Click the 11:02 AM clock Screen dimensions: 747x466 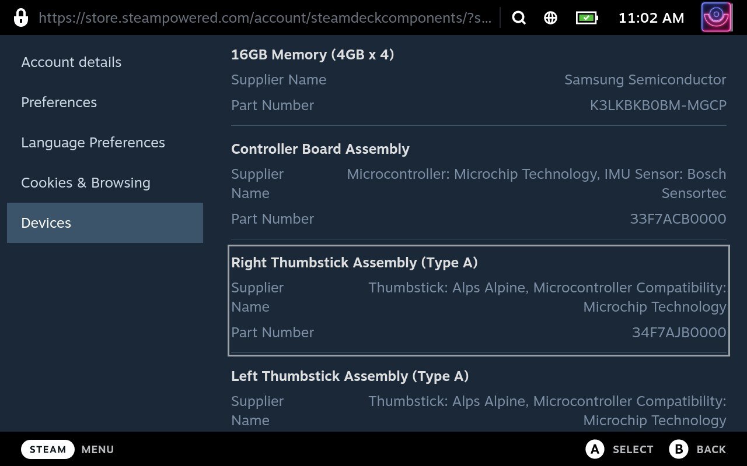click(x=651, y=18)
